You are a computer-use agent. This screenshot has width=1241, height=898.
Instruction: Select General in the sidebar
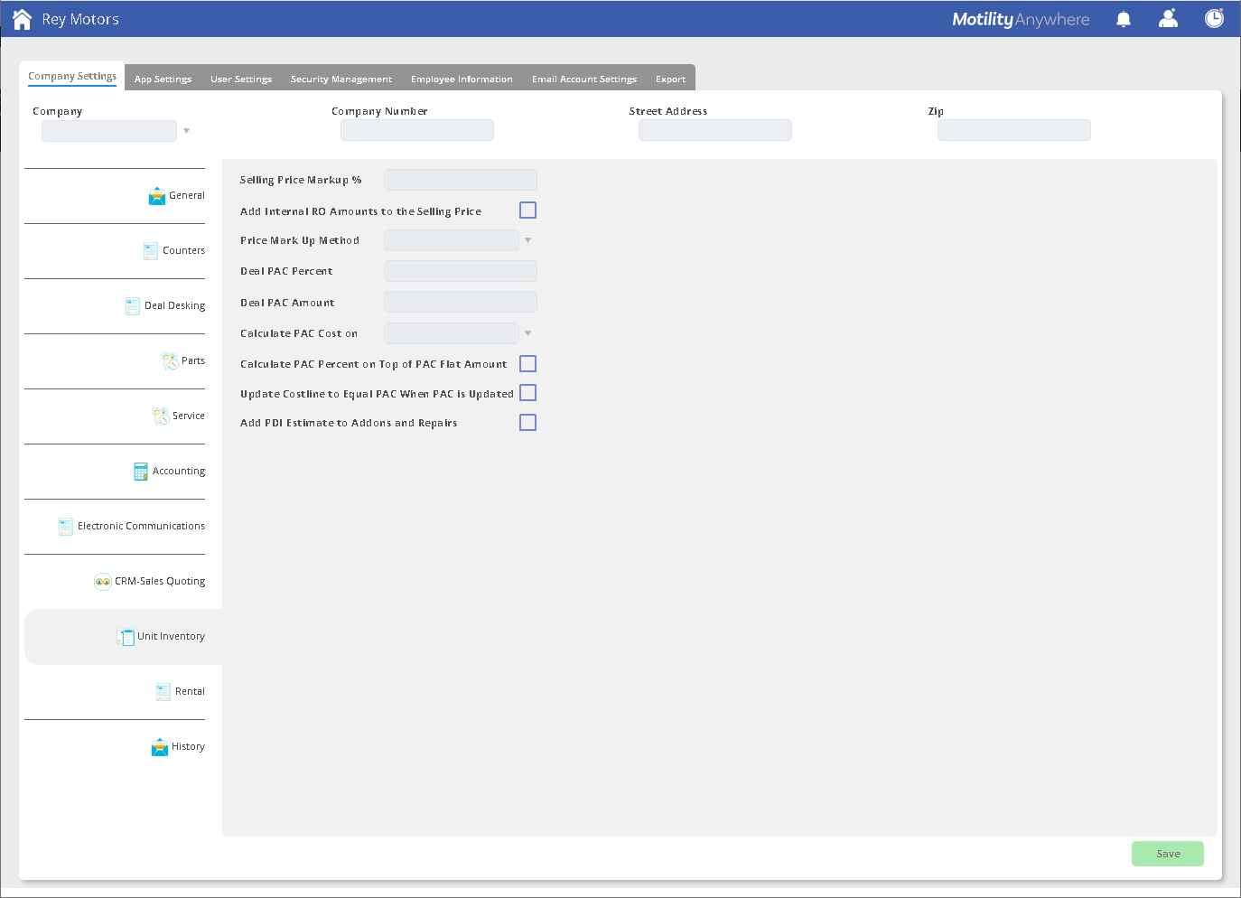coord(187,196)
